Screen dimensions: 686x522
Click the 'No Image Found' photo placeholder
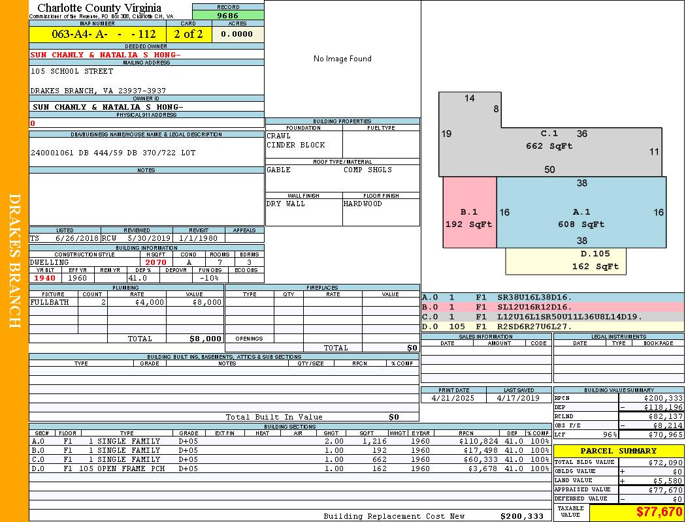click(342, 59)
